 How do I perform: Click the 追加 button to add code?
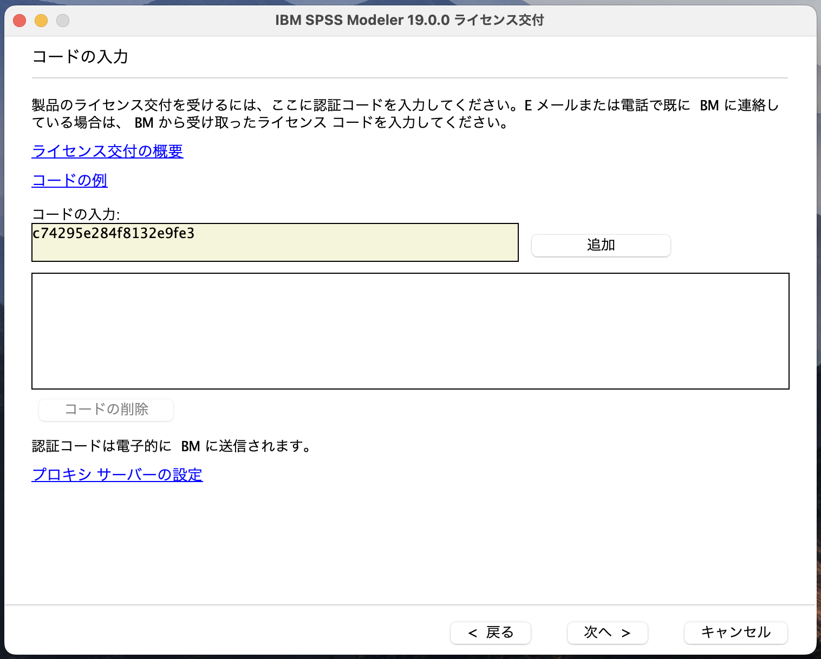(601, 245)
